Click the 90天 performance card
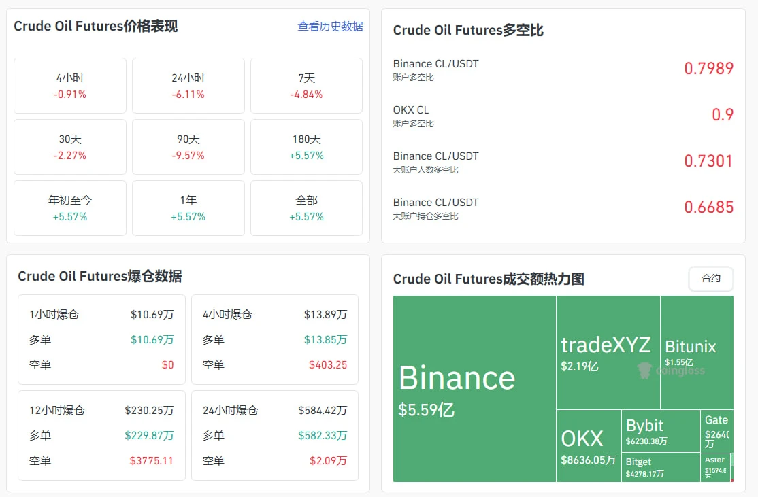758x497 pixels. tap(188, 147)
